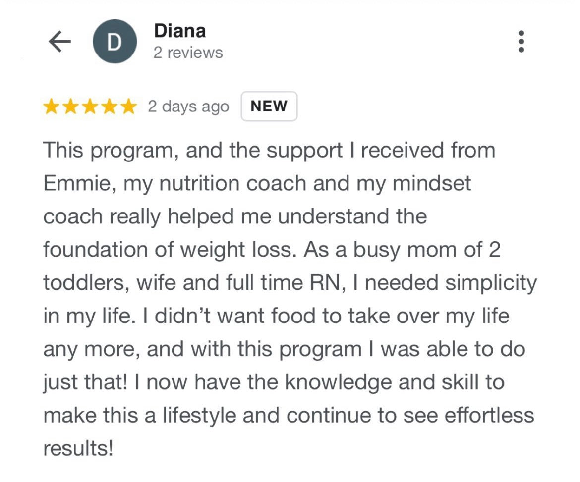Open the reviewer name Diana

[179, 31]
